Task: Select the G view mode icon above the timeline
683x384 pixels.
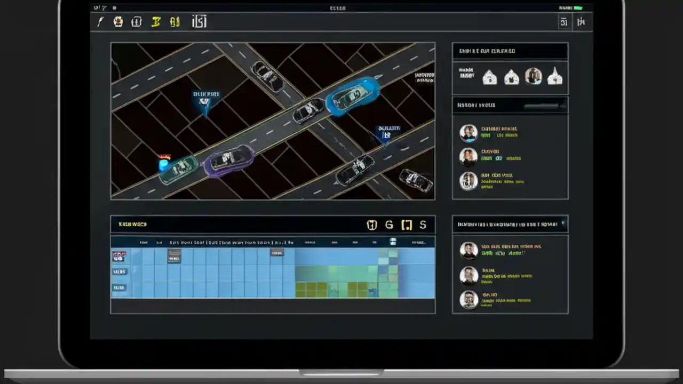Action: (388, 225)
